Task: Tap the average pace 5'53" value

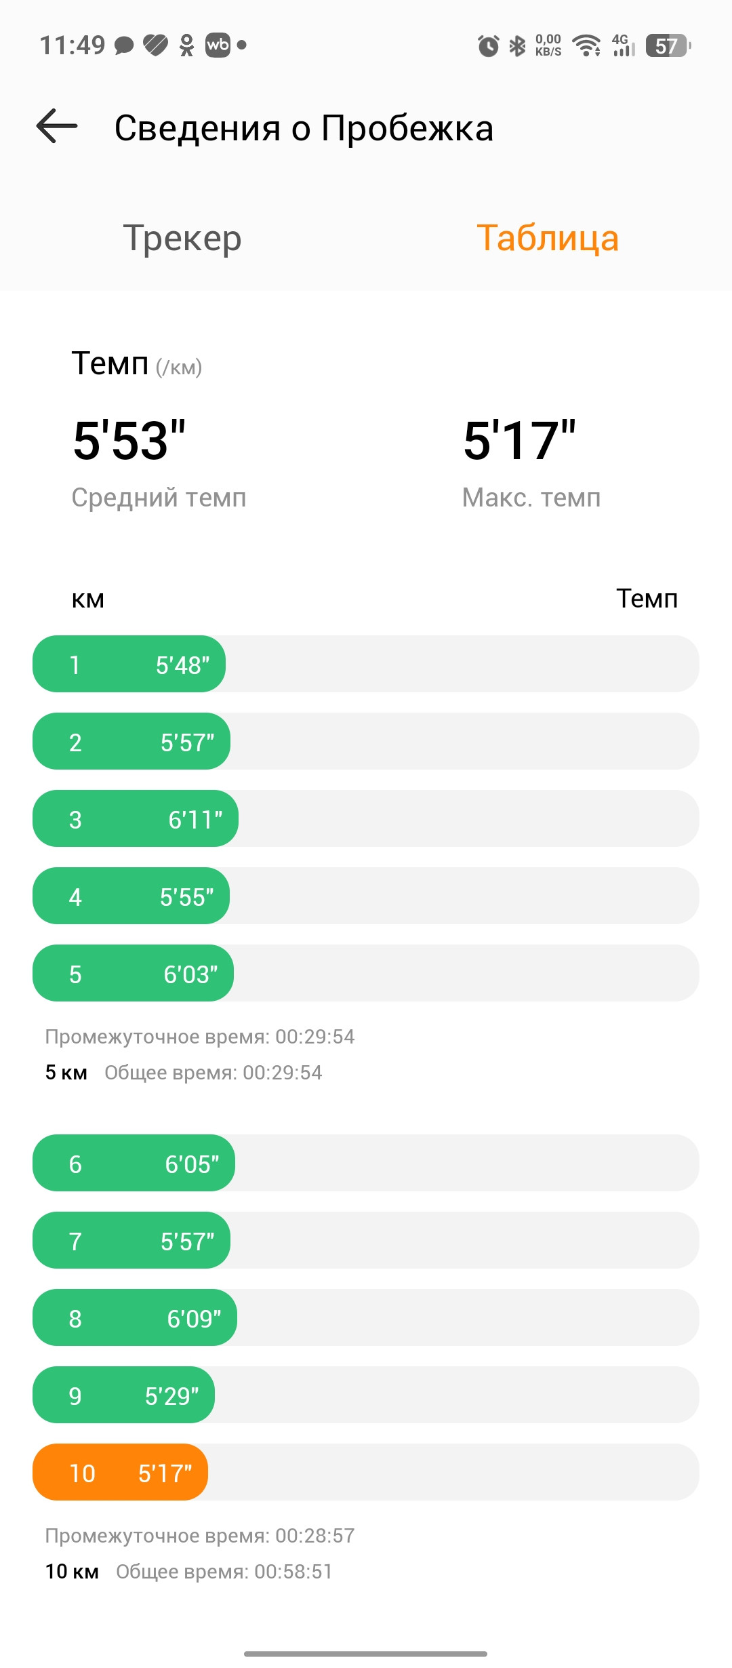Action: tap(129, 441)
